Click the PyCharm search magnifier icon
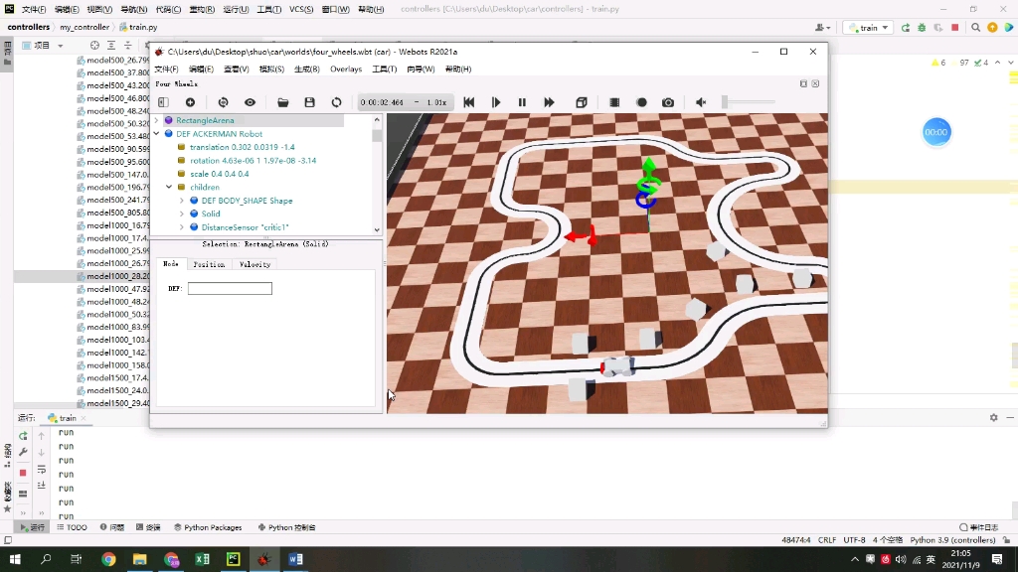The image size is (1018, 572). (976, 27)
